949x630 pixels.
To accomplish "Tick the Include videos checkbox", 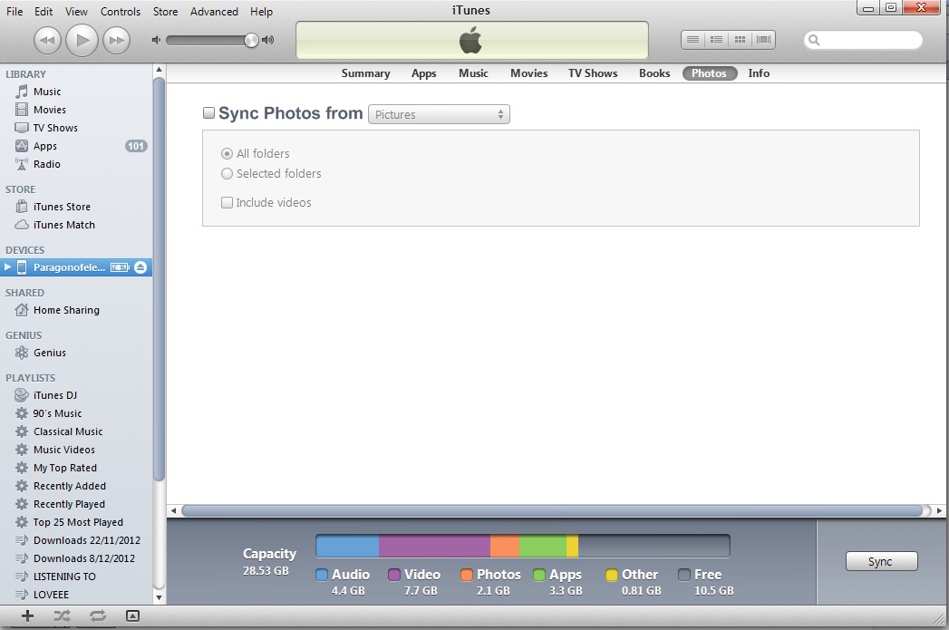I will [x=227, y=203].
